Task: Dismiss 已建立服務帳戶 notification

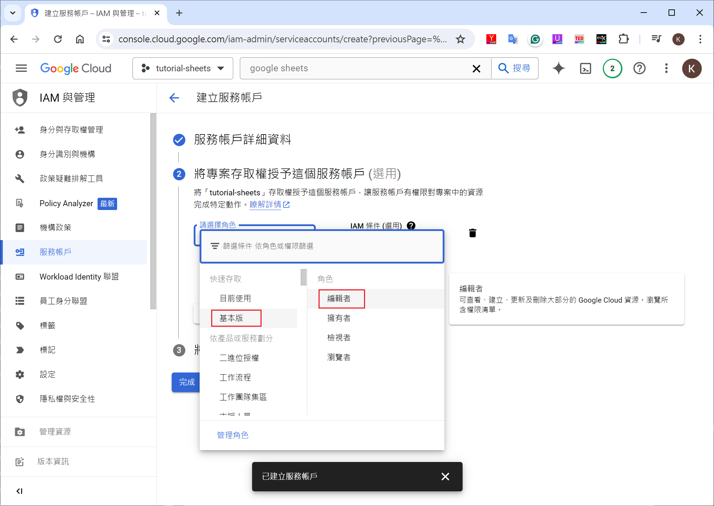Action: point(445,476)
